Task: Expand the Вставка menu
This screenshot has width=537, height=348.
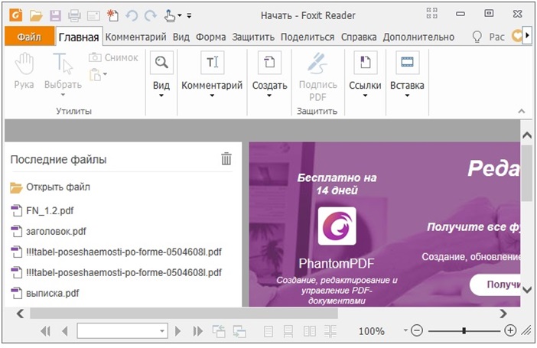Action: point(407,74)
